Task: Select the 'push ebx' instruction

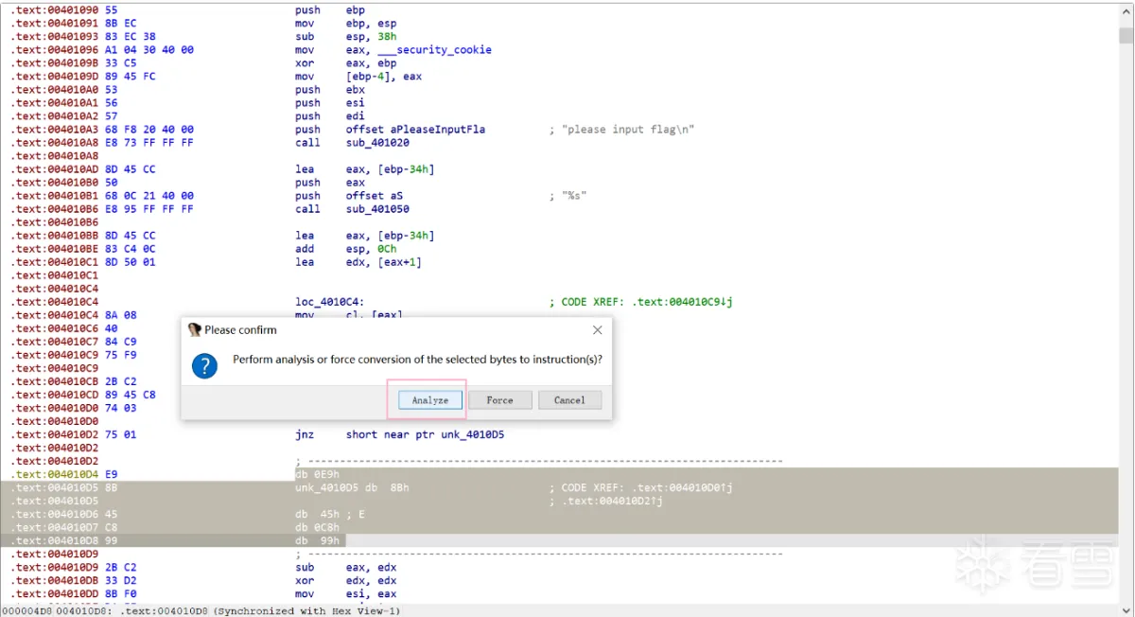Action: [330, 89]
